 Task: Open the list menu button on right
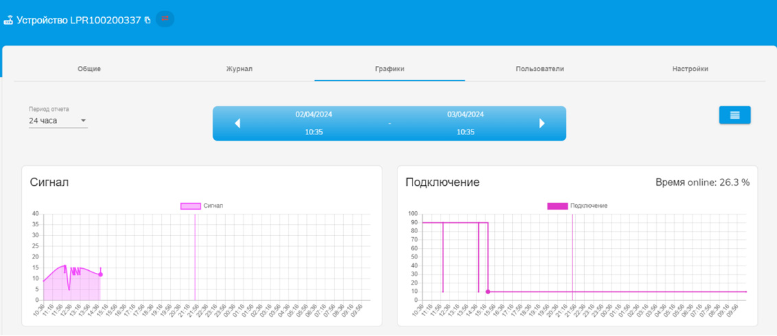pyautogui.click(x=734, y=115)
